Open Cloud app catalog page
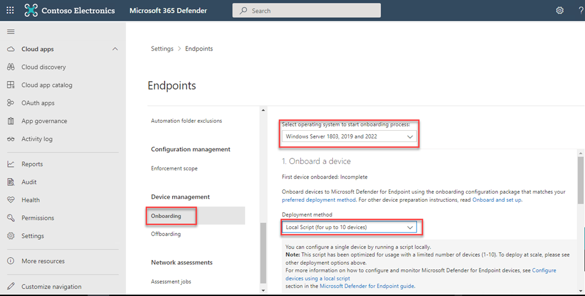 (x=47, y=85)
